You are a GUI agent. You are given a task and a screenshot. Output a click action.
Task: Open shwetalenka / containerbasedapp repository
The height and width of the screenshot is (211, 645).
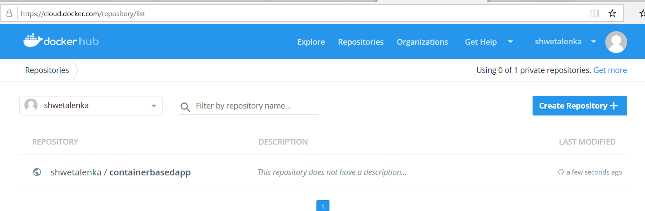[121, 172]
